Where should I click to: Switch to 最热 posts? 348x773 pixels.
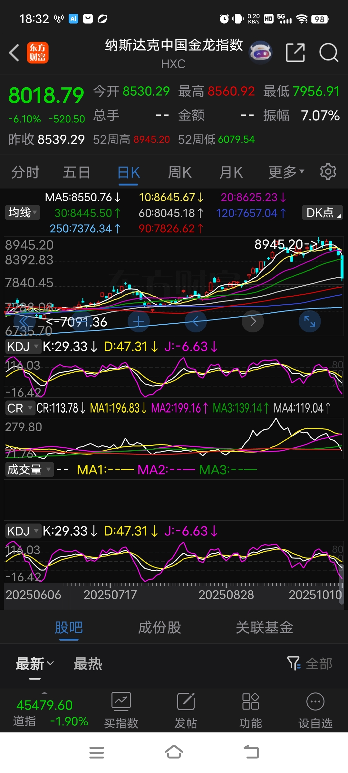point(88,664)
